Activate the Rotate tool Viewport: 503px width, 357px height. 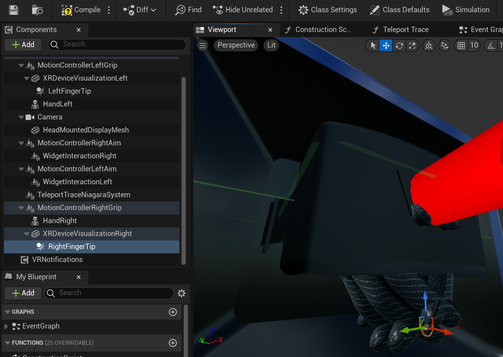(x=399, y=46)
